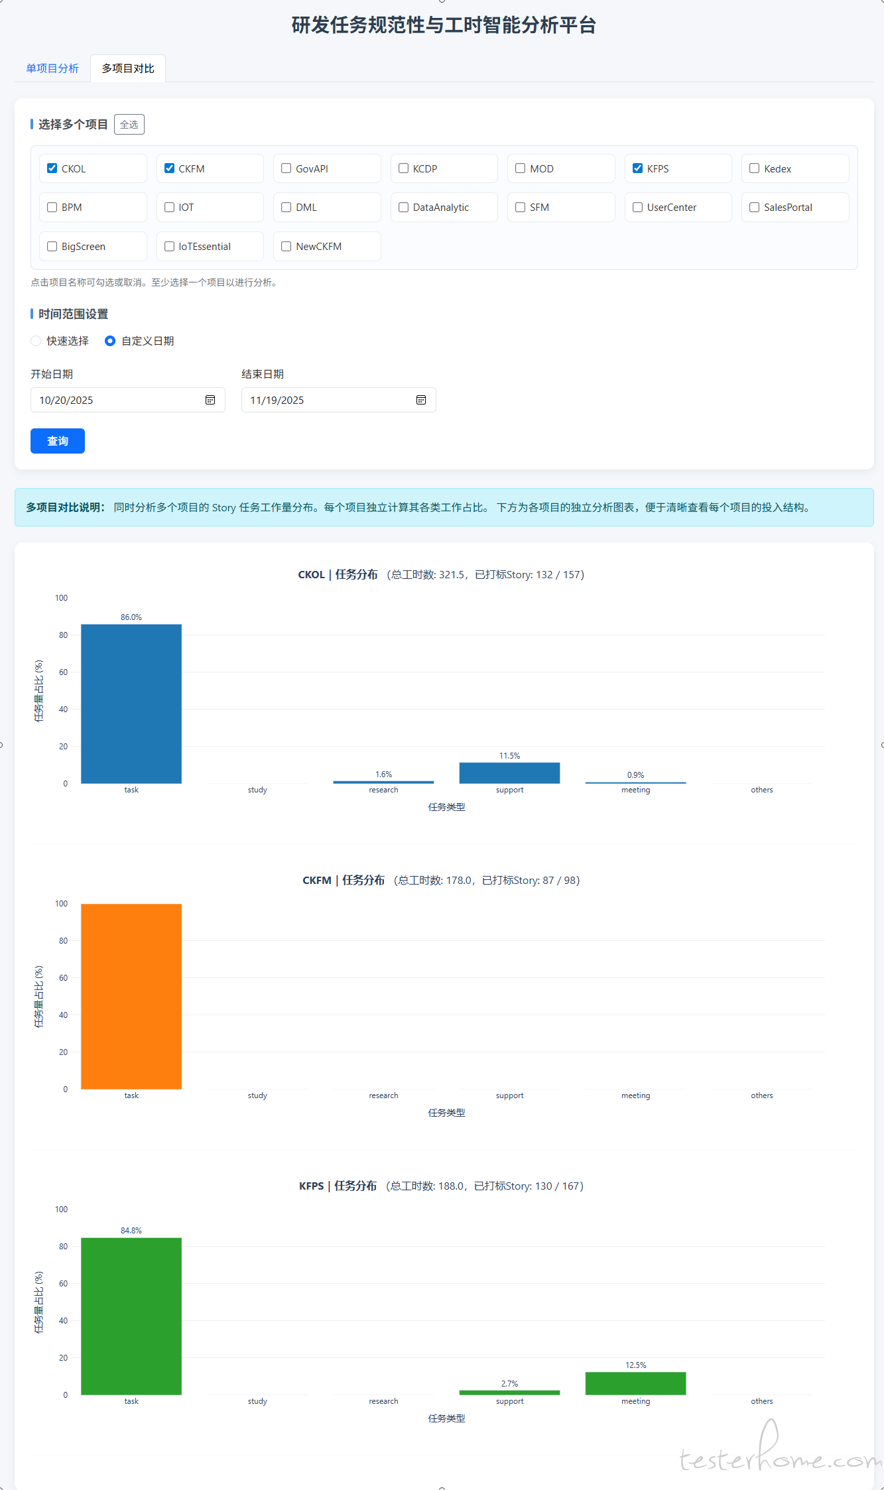Choose the 快速选择 radio option
Screen dimensions: 884x1490
36,341
